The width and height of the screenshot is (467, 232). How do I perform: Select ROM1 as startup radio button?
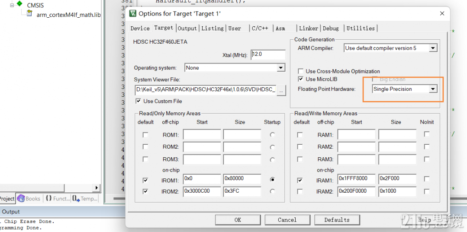tap(272, 135)
